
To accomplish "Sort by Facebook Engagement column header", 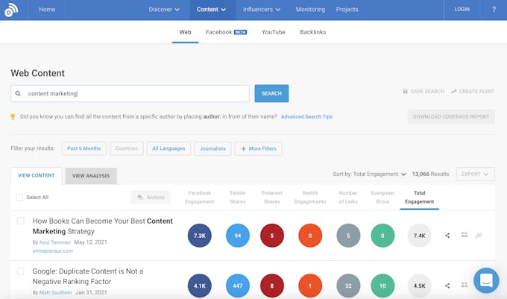I will (200, 197).
